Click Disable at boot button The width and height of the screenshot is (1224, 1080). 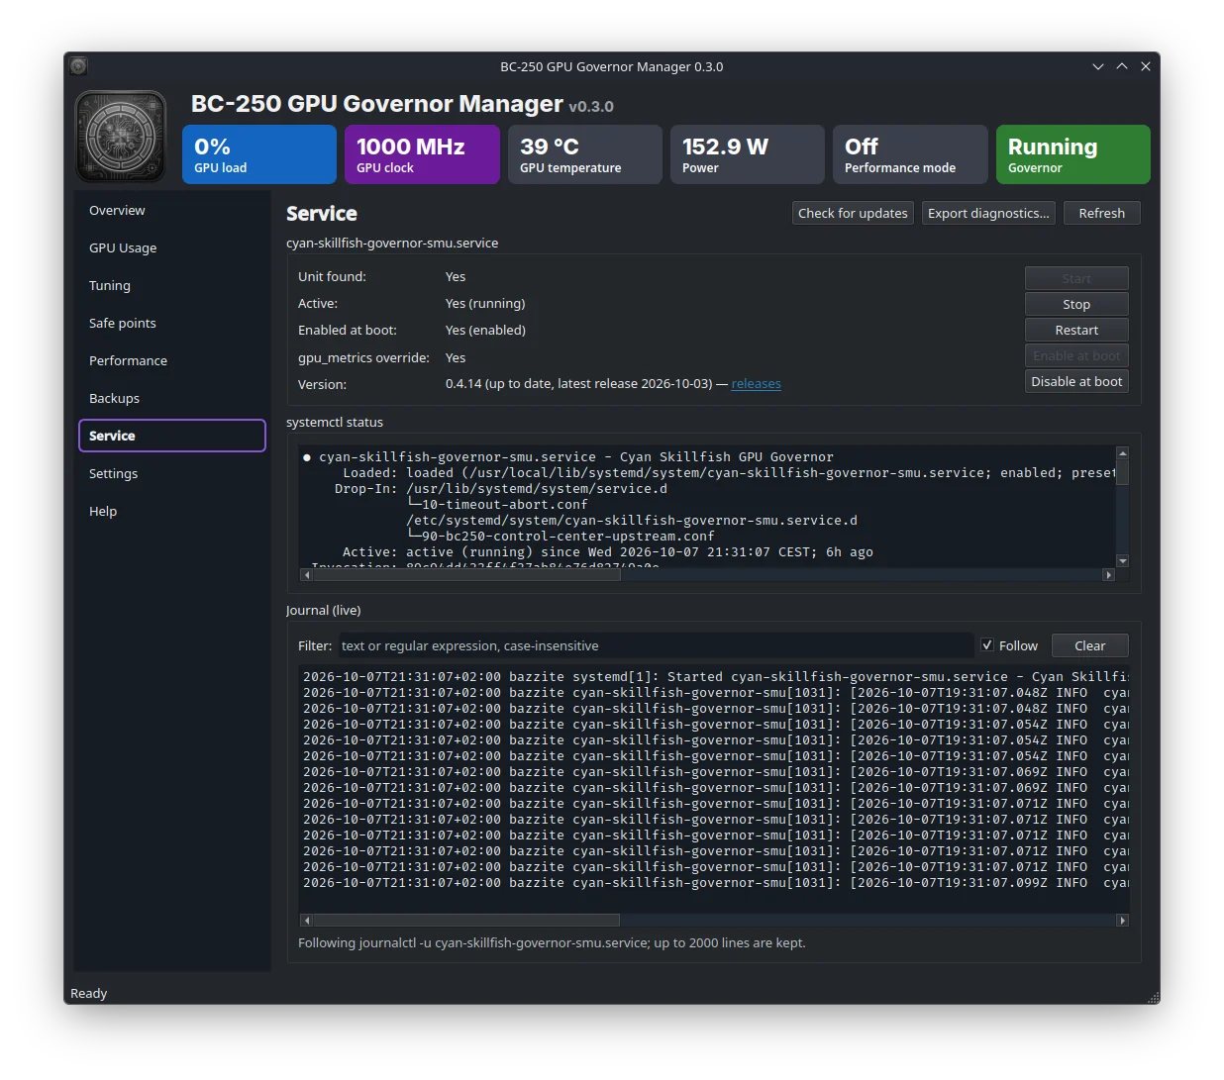coord(1076,381)
